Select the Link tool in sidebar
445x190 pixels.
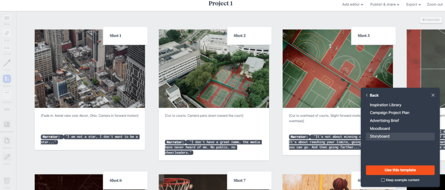point(7,33)
